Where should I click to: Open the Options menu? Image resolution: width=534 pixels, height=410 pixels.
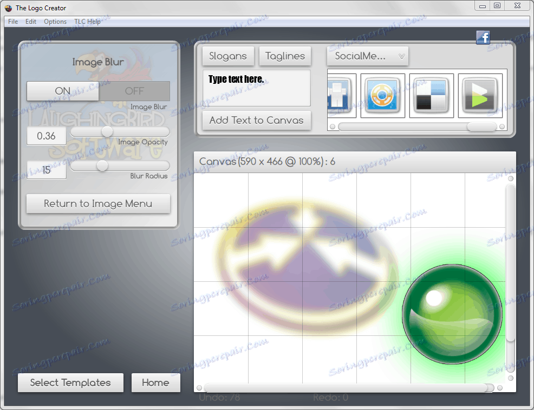(x=55, y=22)
